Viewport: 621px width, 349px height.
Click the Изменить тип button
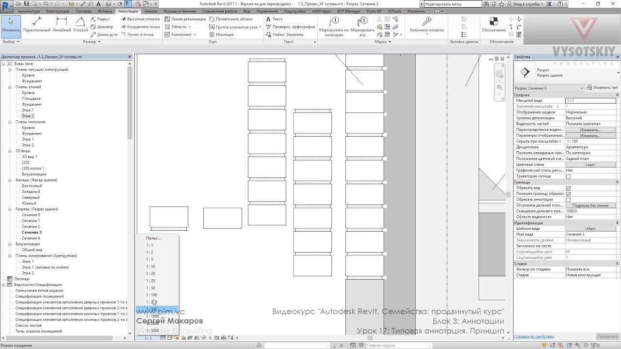pos(602,88)
